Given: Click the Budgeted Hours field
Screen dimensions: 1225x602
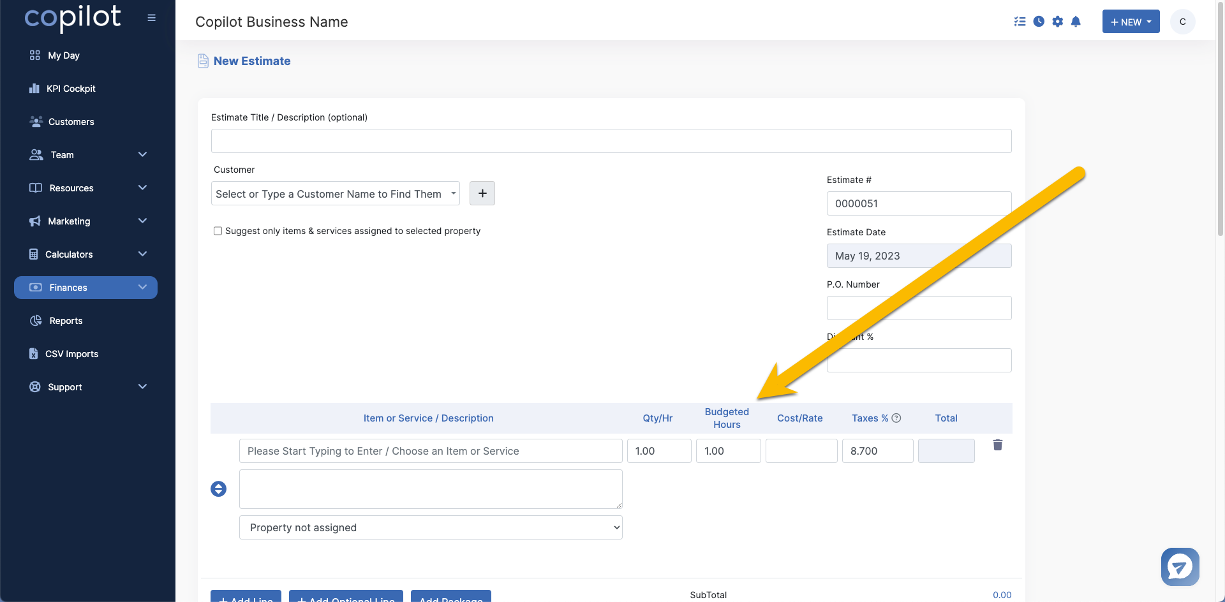Looking at the screenshot, I should (x=728, y=451).
